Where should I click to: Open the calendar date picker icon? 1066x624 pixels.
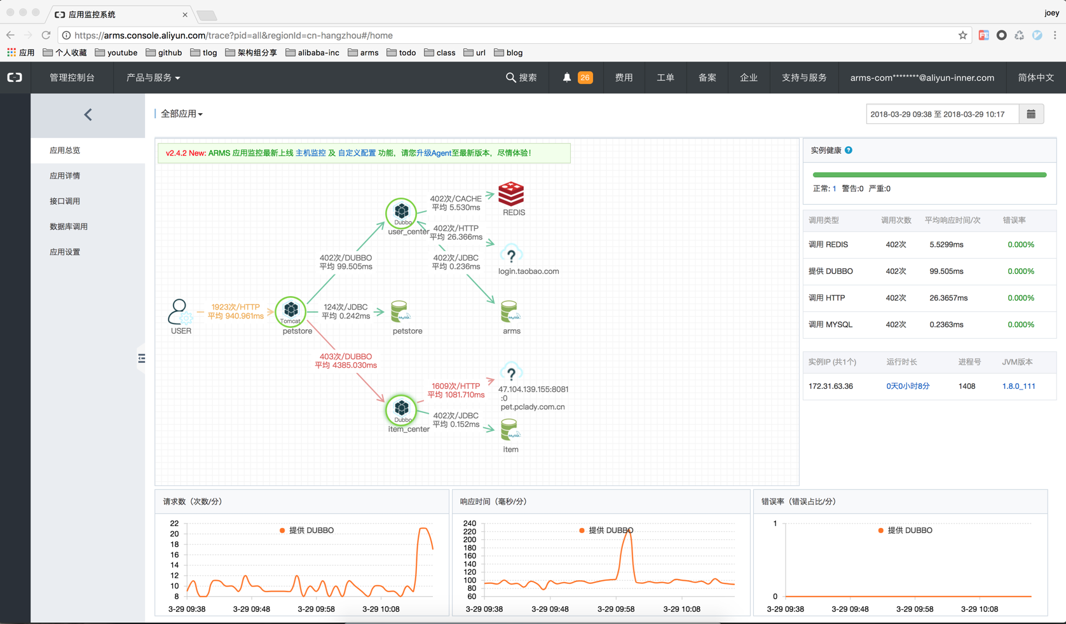1031,114
